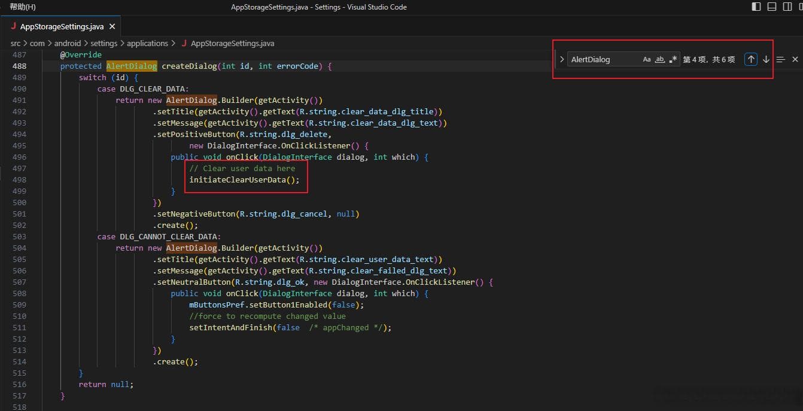Click the AppStorageSettings.java breadcrumb file
The width and height of the screenshot is (803, 411).
point(232,43)
